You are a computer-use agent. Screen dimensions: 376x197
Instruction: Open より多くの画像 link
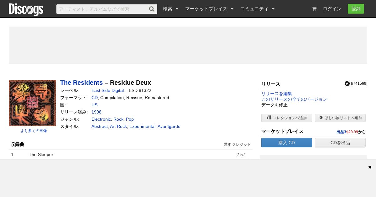pos(34,131)
